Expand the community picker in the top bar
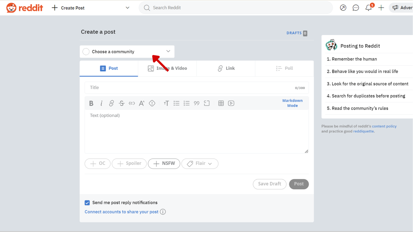This screenshot has height=232, width=413. point(127,7)
